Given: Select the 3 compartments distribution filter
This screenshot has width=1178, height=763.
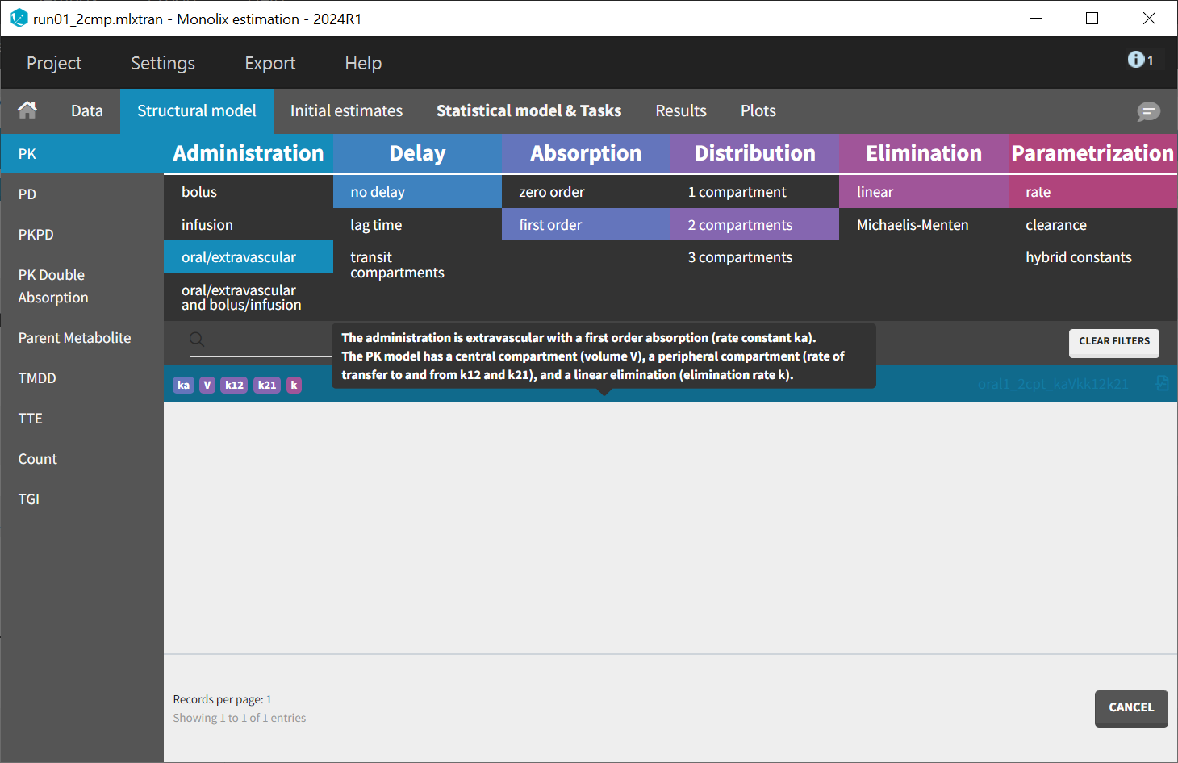Looking at the screenshot, I should pos(740,257).
